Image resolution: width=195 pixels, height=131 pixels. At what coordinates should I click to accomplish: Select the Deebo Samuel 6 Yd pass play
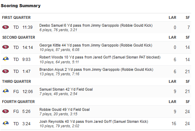click(96, 25)
